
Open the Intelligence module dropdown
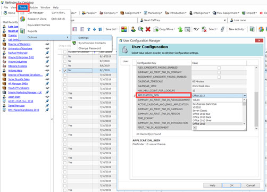pyautogui.click(x=199, y=13)
